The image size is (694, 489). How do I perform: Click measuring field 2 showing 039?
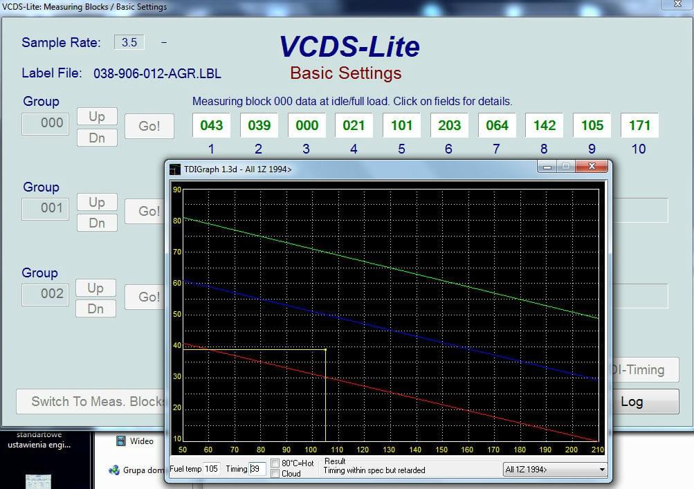pos(259,125)
